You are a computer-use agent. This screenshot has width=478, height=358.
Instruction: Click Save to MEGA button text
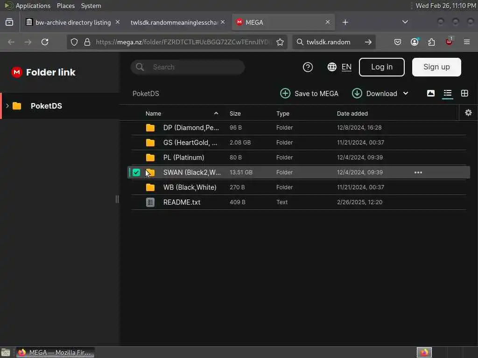(316, 93)
